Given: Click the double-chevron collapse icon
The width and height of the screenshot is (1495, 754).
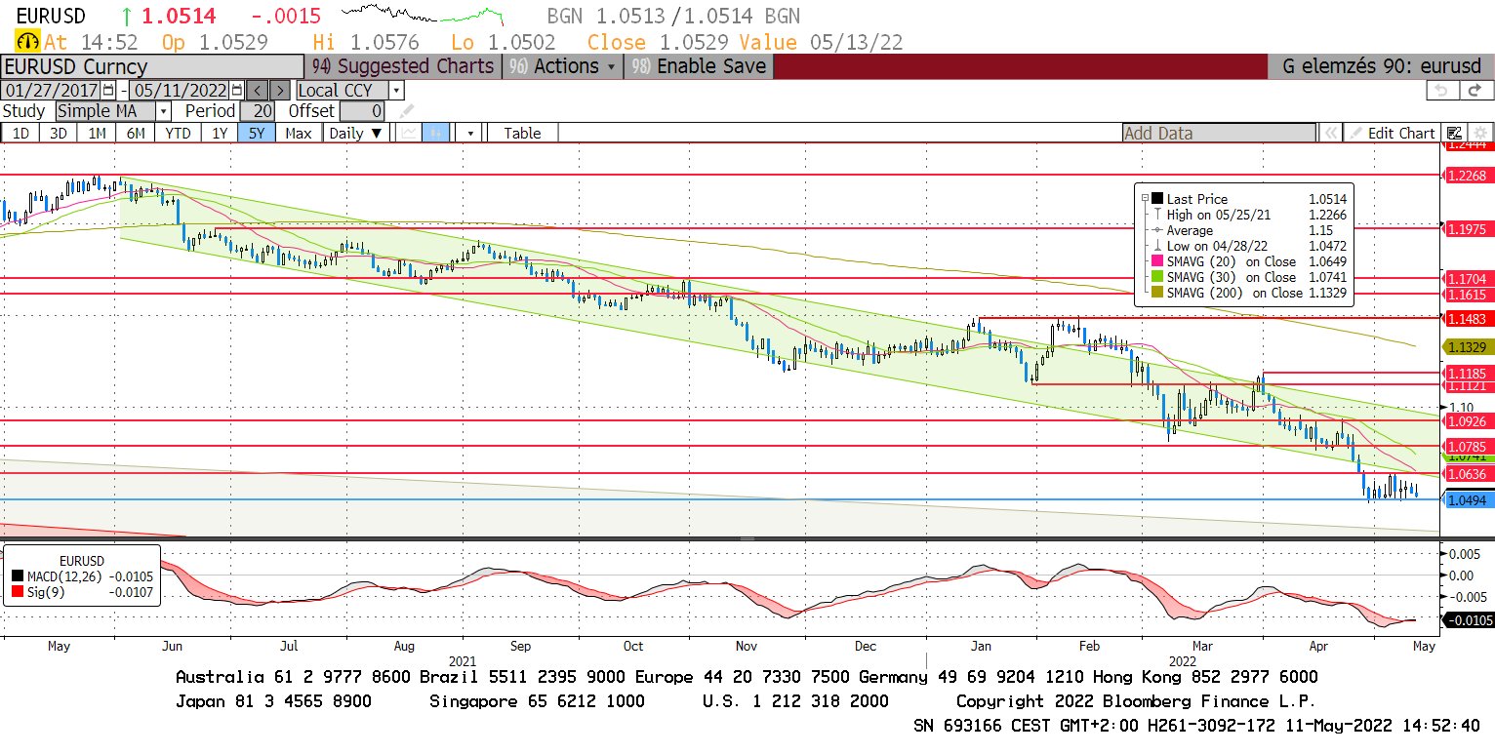Looking at the screenshot, I should tap(1329, 133).
